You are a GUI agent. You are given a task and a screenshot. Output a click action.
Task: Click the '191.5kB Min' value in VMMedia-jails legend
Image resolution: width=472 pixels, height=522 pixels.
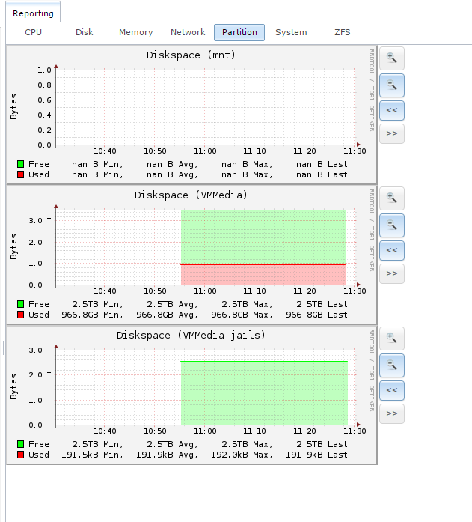92,455
